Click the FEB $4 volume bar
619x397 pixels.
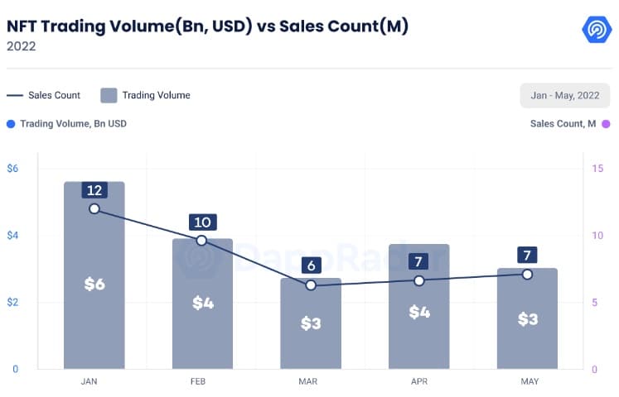[202, 304]
